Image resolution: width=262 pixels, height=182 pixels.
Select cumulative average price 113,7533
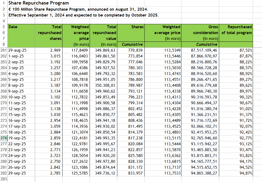click(x=172, y=173)
